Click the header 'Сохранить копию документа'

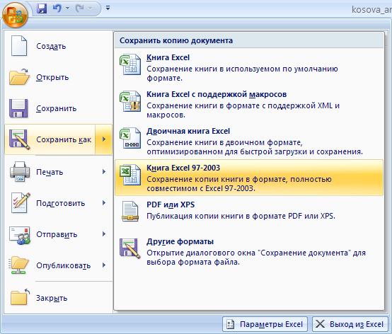(176, 40)
